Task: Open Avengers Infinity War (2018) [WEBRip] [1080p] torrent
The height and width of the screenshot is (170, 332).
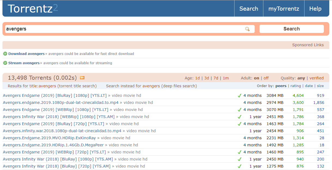Action: (59, 117)
